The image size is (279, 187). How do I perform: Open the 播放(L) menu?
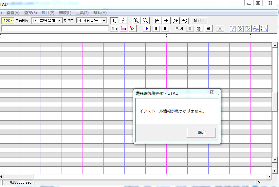point(65,13)
